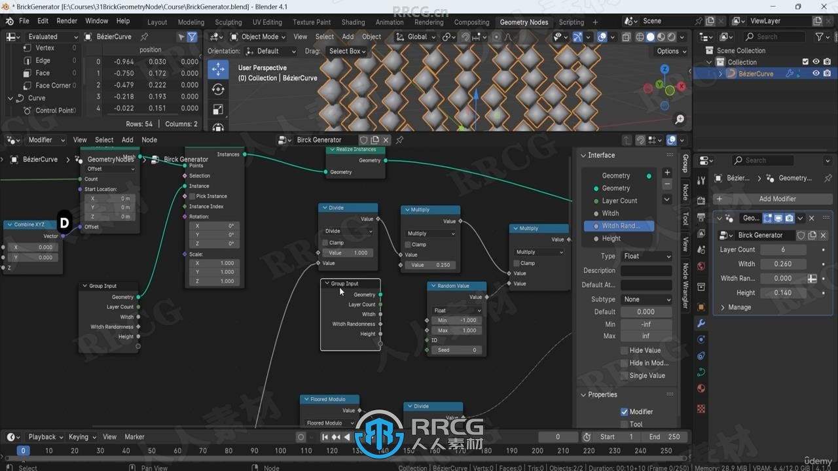Click the viewport zoom magnifier icon
Image resolution: width=838 pixels, height=471 pixels.
click(680, 119)
